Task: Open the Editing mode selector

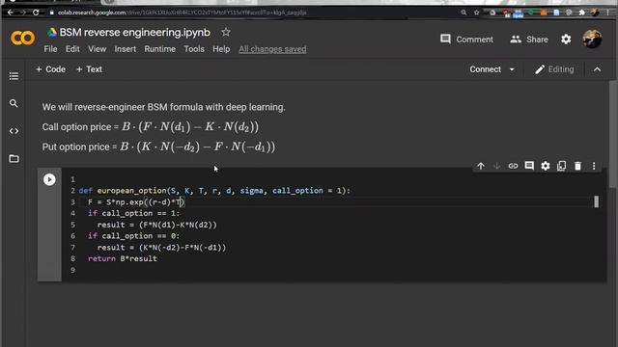Action: (x=554, y=69)
